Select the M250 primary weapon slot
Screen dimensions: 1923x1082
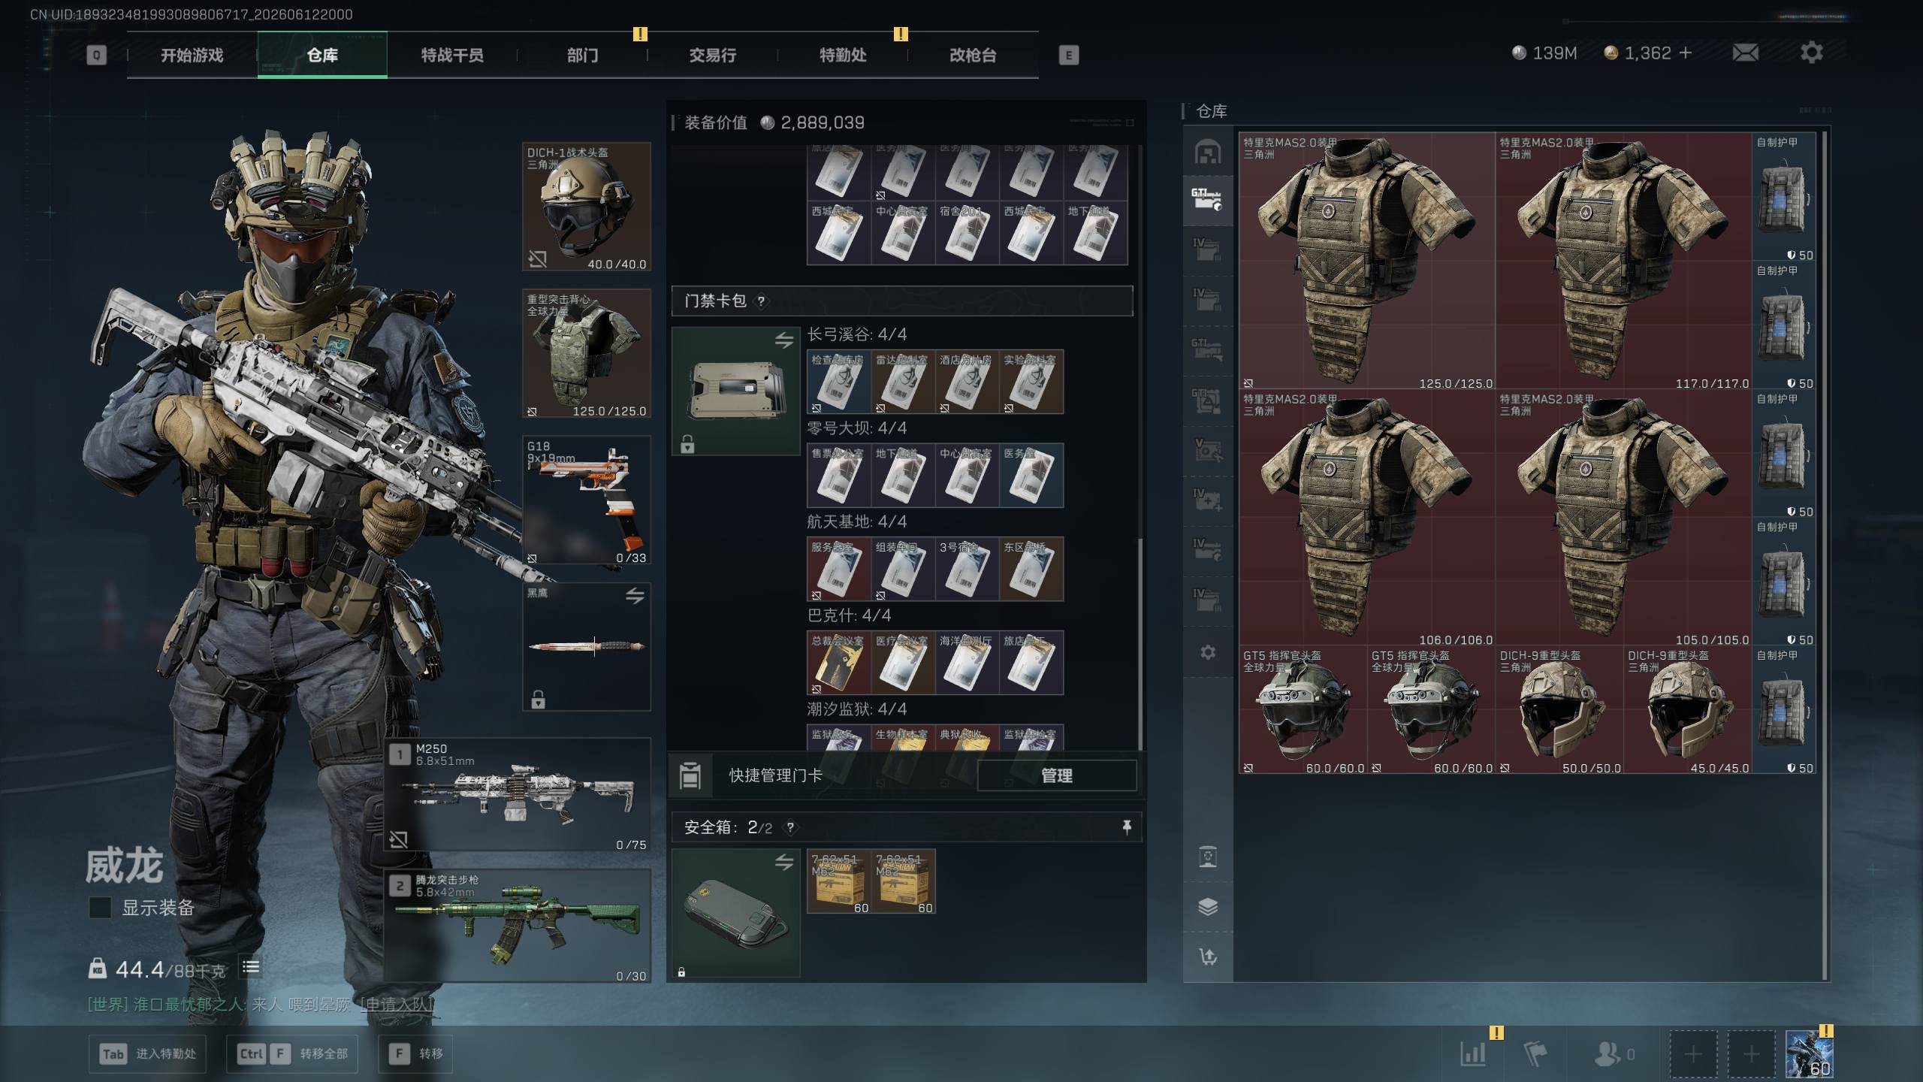[x=518, y=794]
